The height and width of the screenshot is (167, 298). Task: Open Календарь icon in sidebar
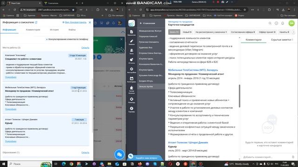[x=131, y=79]
